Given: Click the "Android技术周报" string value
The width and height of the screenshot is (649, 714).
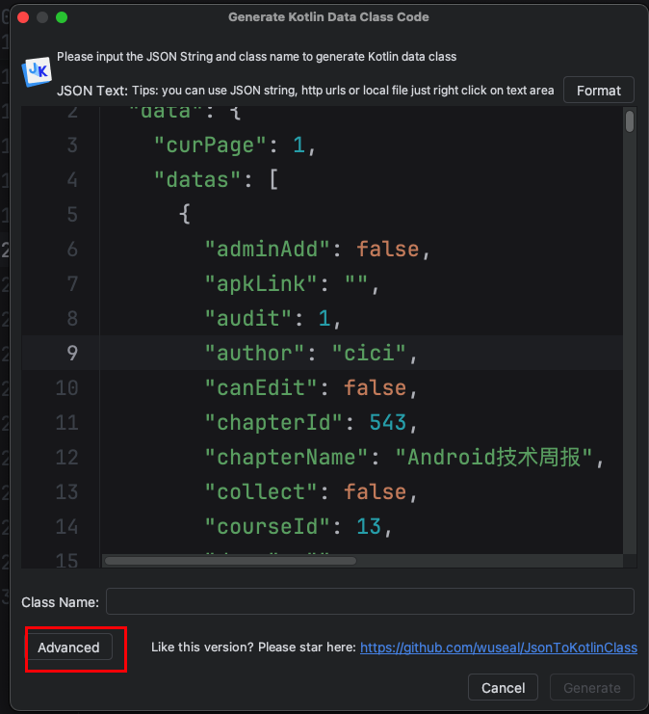Looking at the screenshot, I should [500, 457].
